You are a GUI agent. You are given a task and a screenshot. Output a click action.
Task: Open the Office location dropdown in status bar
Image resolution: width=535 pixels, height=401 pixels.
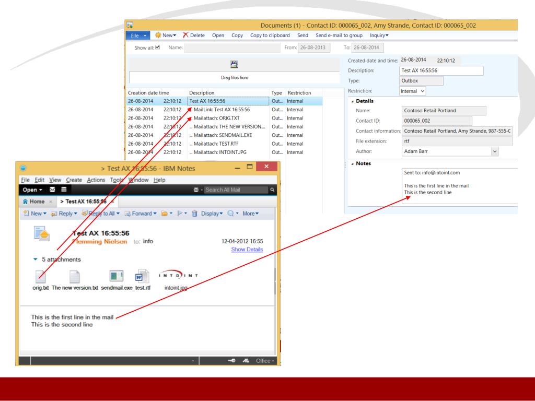point(265,361)
